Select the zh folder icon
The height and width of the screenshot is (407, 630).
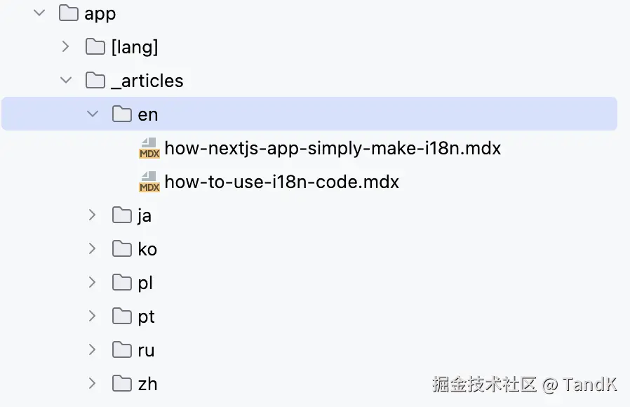point(121,383)
